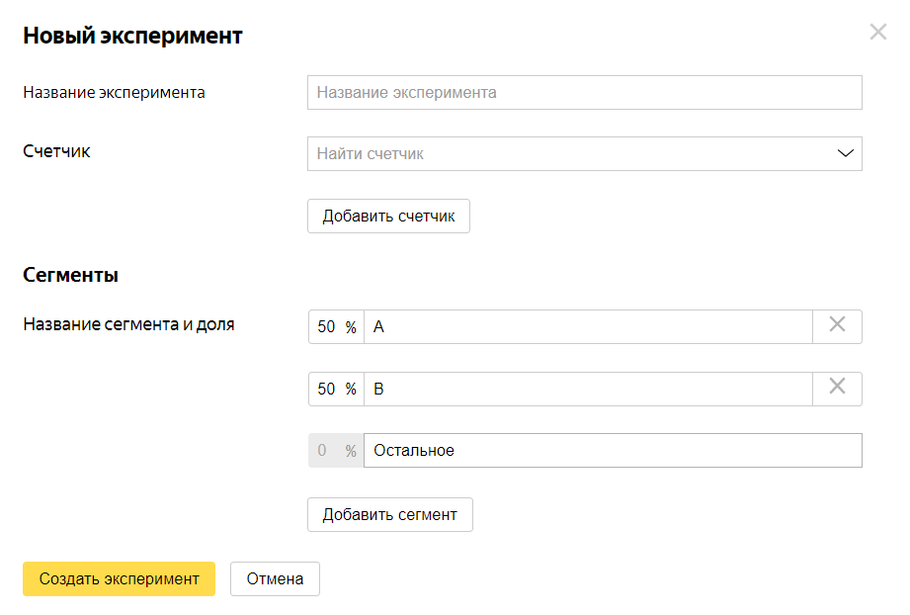Screen dimensions: 910x615
Task: Click the disabled 0 percent share field
Action: coord(324,450)
